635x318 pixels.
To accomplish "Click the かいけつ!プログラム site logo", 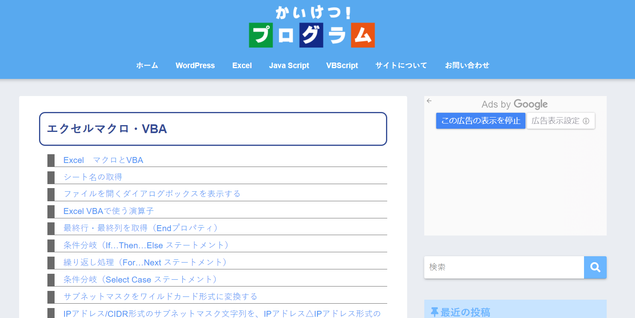I will point(312,27).
